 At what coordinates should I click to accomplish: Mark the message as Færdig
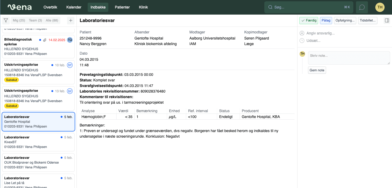click(x=308, y=20)
